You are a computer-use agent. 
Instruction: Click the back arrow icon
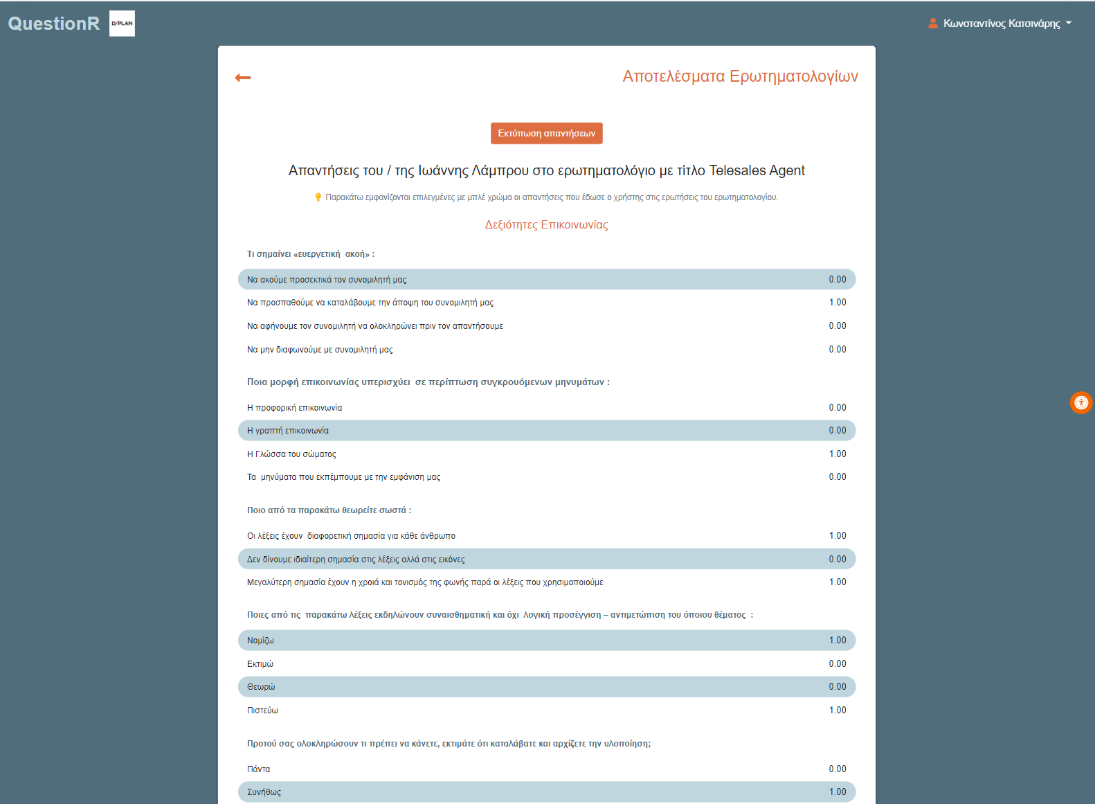point(243,78)
